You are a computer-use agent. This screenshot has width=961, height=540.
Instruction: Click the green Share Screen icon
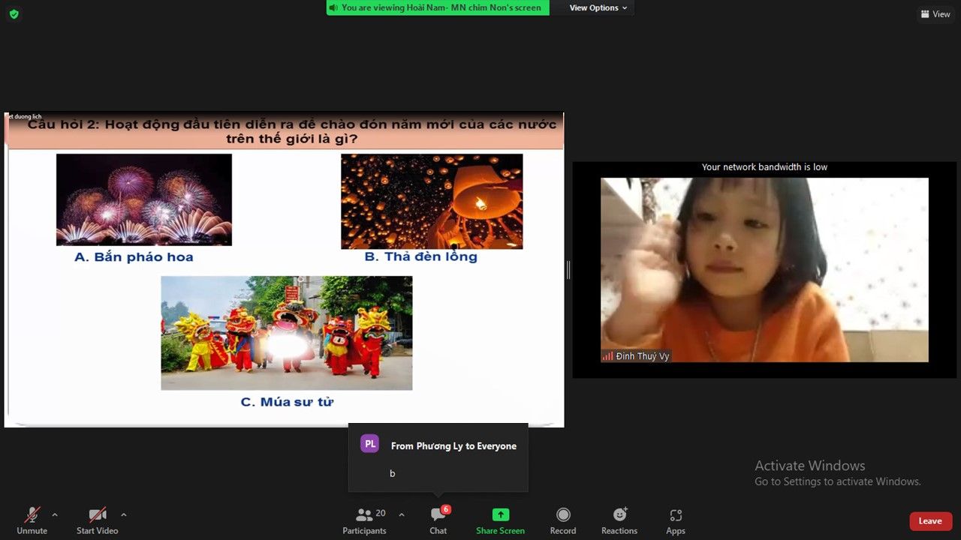point(501,515)
